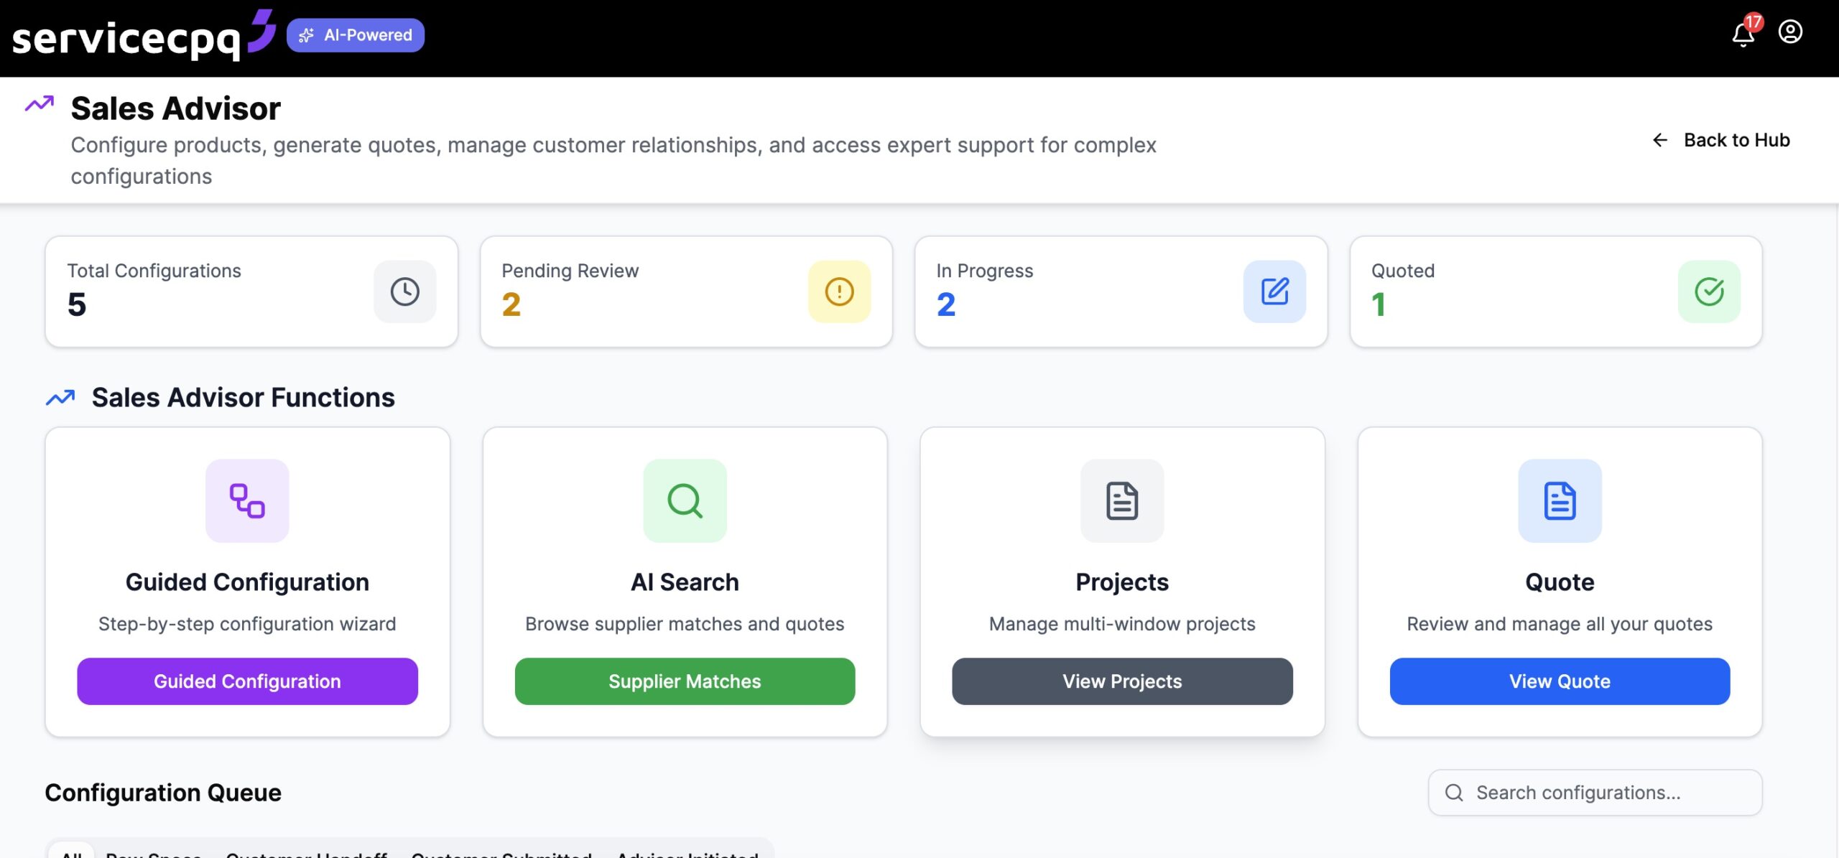Screen dimensions: 1839x858
Task: Select the AI Search magnifier icon
Action: [685, 500]
